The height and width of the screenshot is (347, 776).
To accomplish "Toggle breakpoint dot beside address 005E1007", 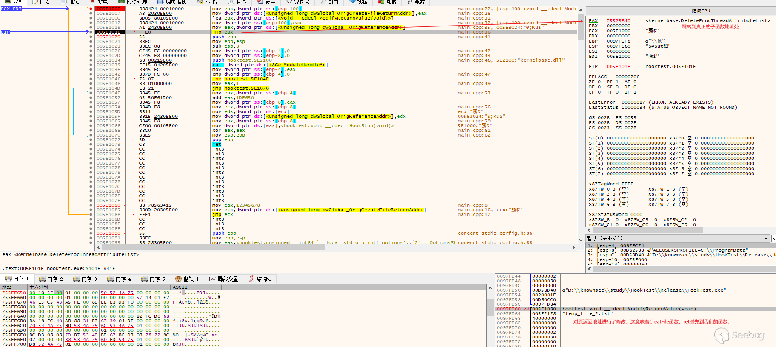I will point(91,13).
